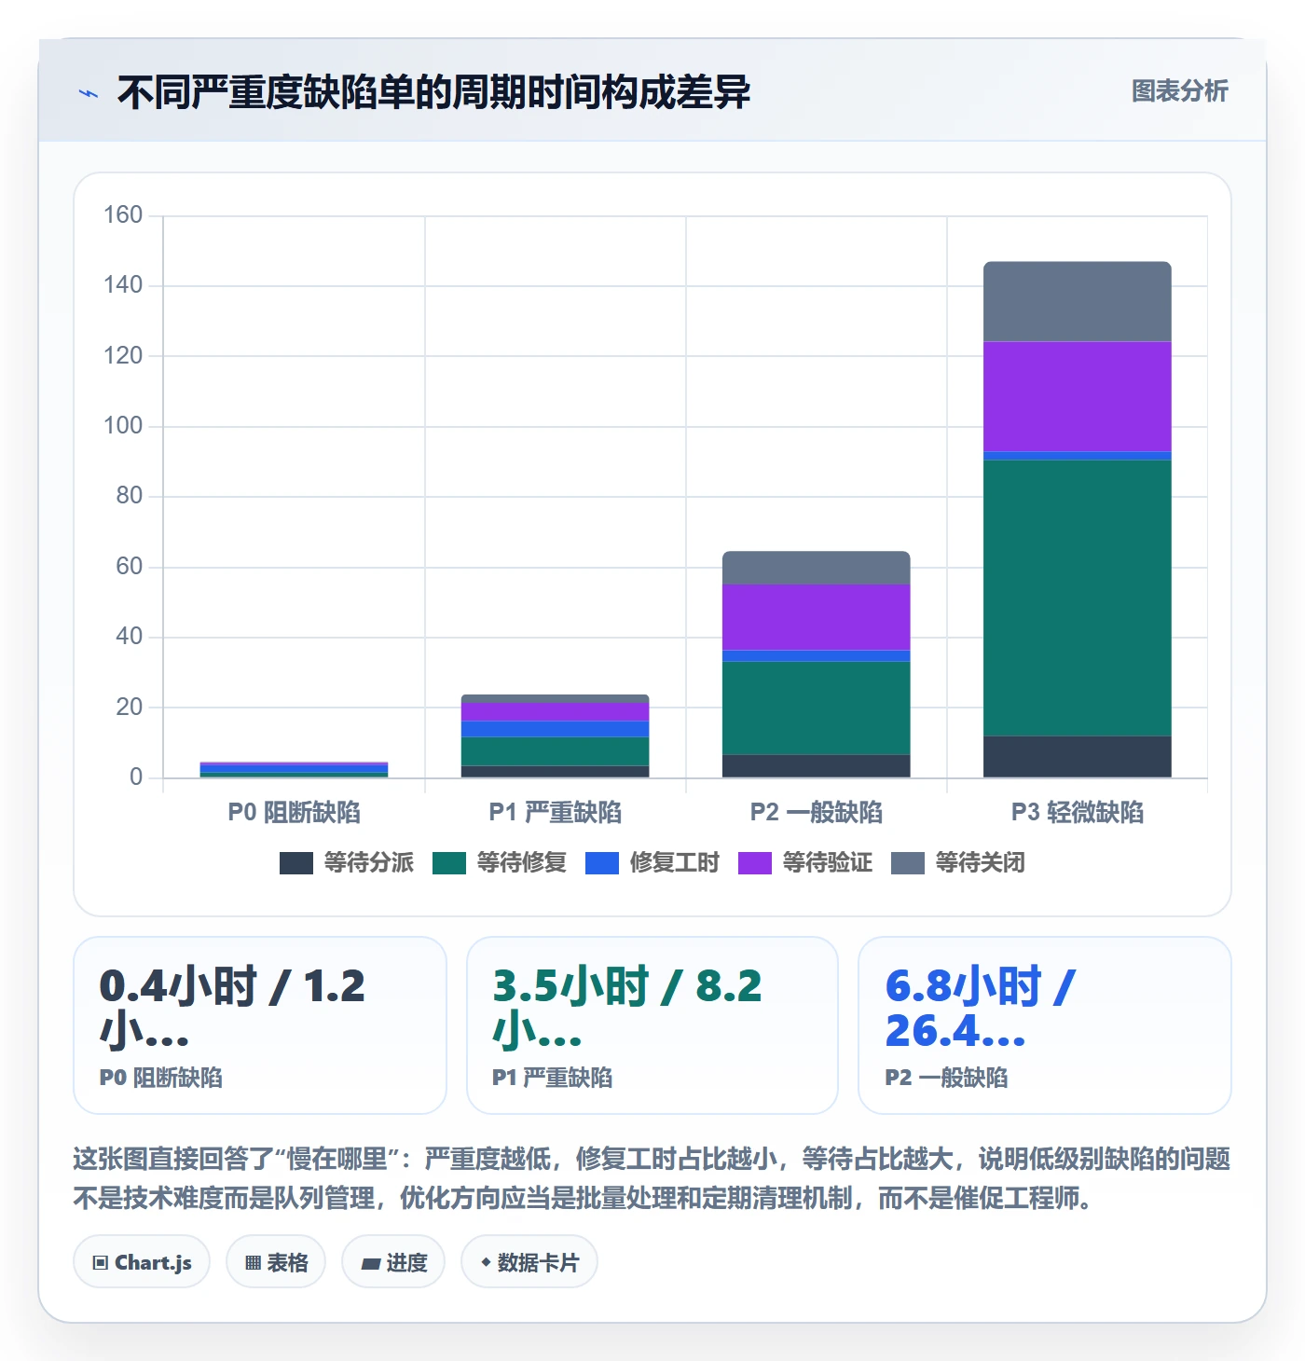
Task: Click the small P0 阻断缺陷 stacked bar
Action: 295,770
